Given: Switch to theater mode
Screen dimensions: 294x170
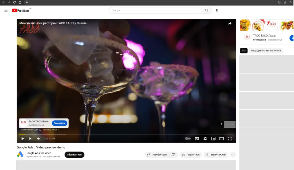Looking at the screenshot, I should coord(221,139).
